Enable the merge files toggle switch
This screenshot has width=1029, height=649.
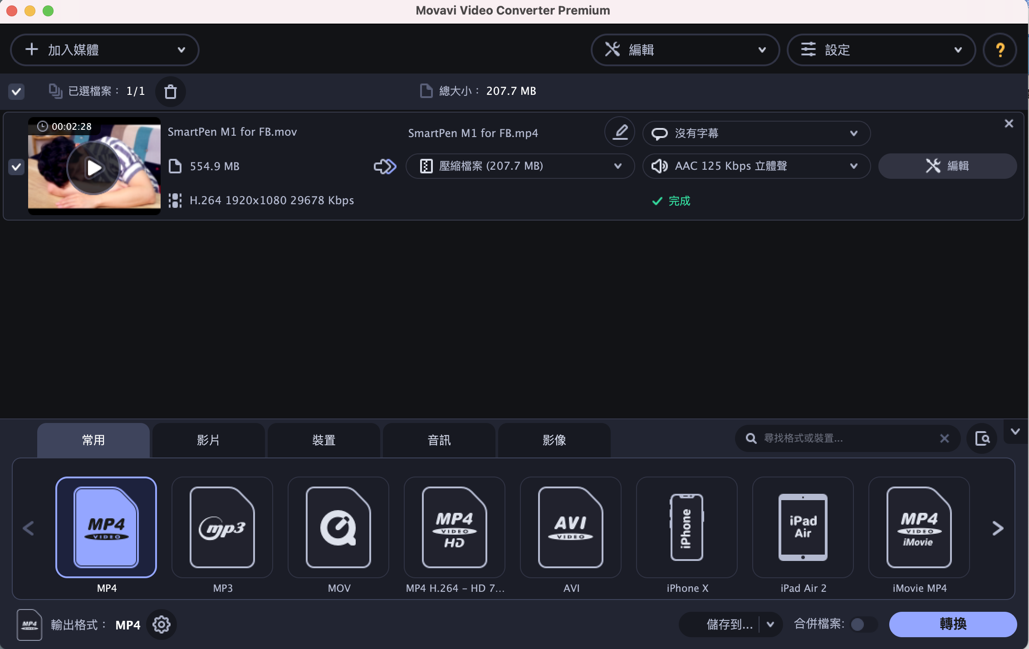863,624
